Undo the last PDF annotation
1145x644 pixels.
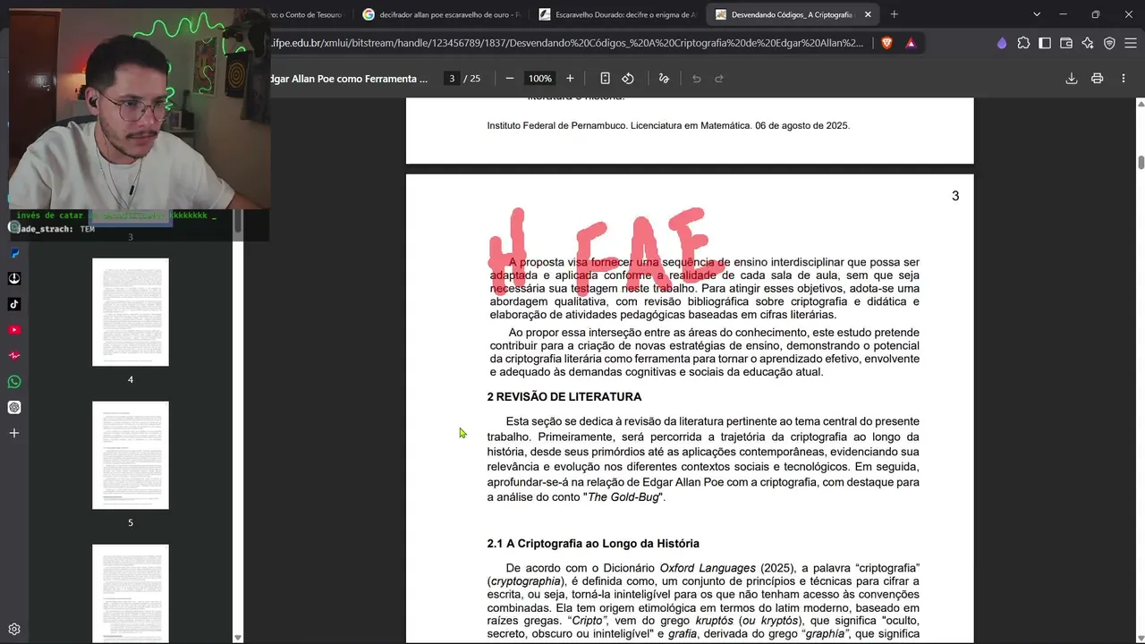click(697, 79)
